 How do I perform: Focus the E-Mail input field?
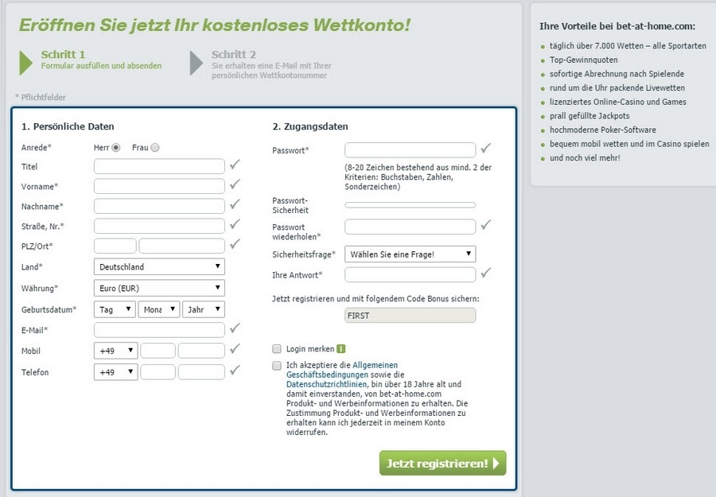[x=159, y=330]
